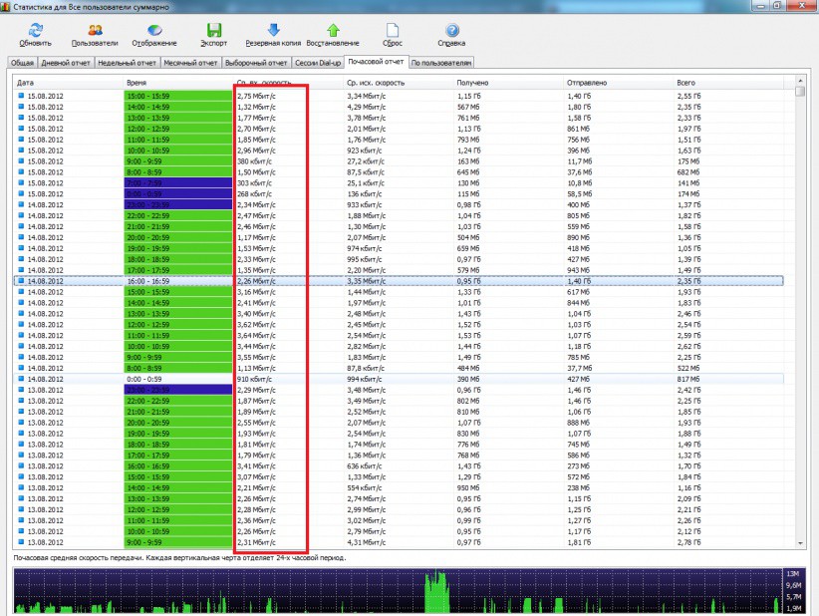The width and height of the screenshot is (819, 616).
Task: Switch to the Месячный отчет tab
Action: (x=190, y=62)
